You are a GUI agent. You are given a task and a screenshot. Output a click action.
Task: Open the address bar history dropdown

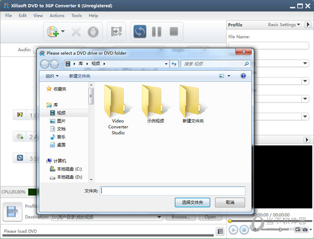click(x=166, y=64)
